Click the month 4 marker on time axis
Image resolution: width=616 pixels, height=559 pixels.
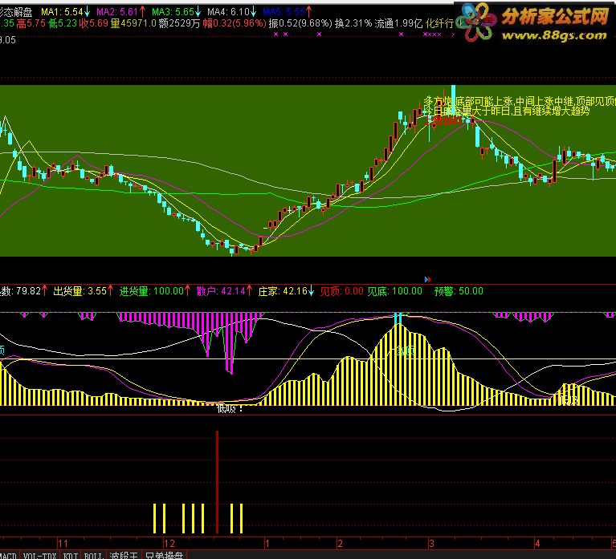537,543
